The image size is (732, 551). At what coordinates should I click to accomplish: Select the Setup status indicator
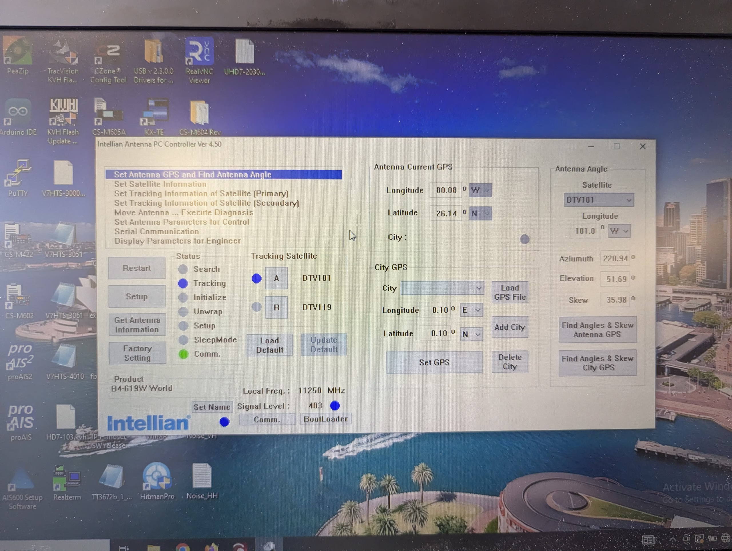[183, 326]
